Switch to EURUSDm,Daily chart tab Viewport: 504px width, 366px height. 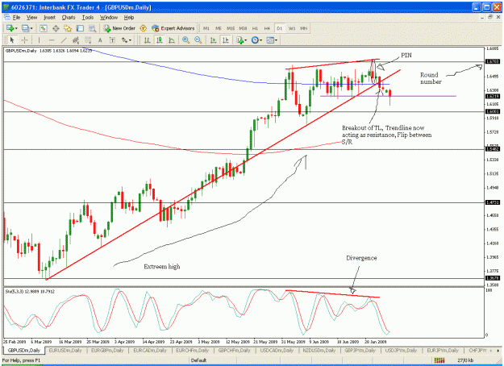65,351
